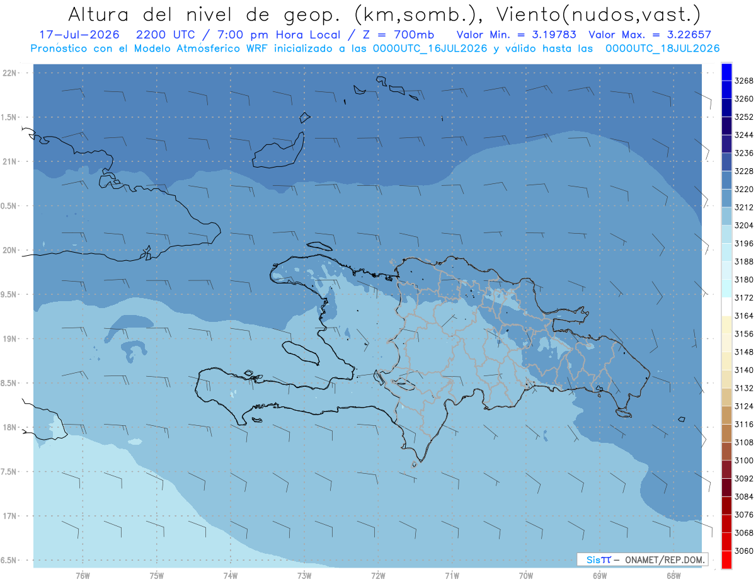The width and height of the screenshot is (756, 584).
Task: Click valid-until time '0000UTC_18JUL2026'
Action: 662,49
